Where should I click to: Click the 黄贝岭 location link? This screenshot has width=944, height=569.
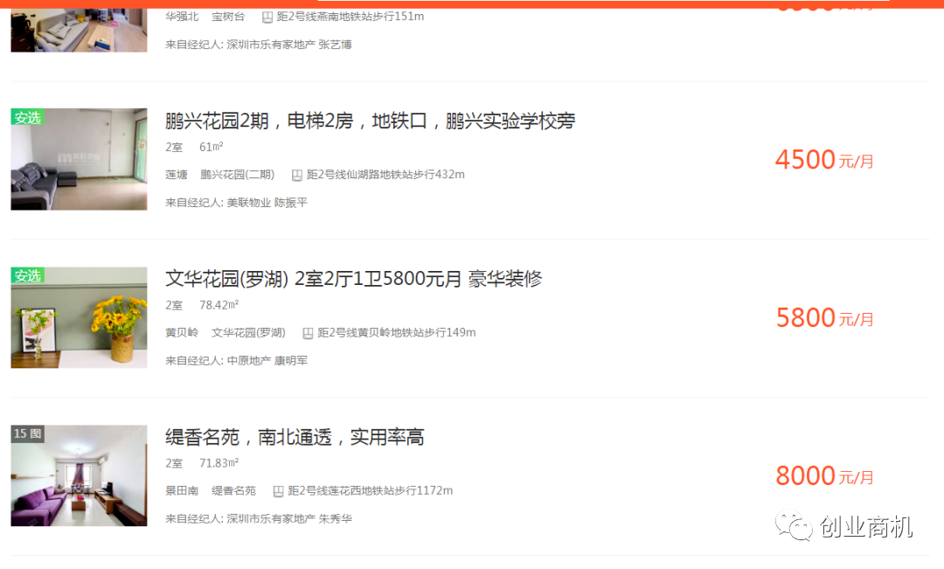pos(182,333)
